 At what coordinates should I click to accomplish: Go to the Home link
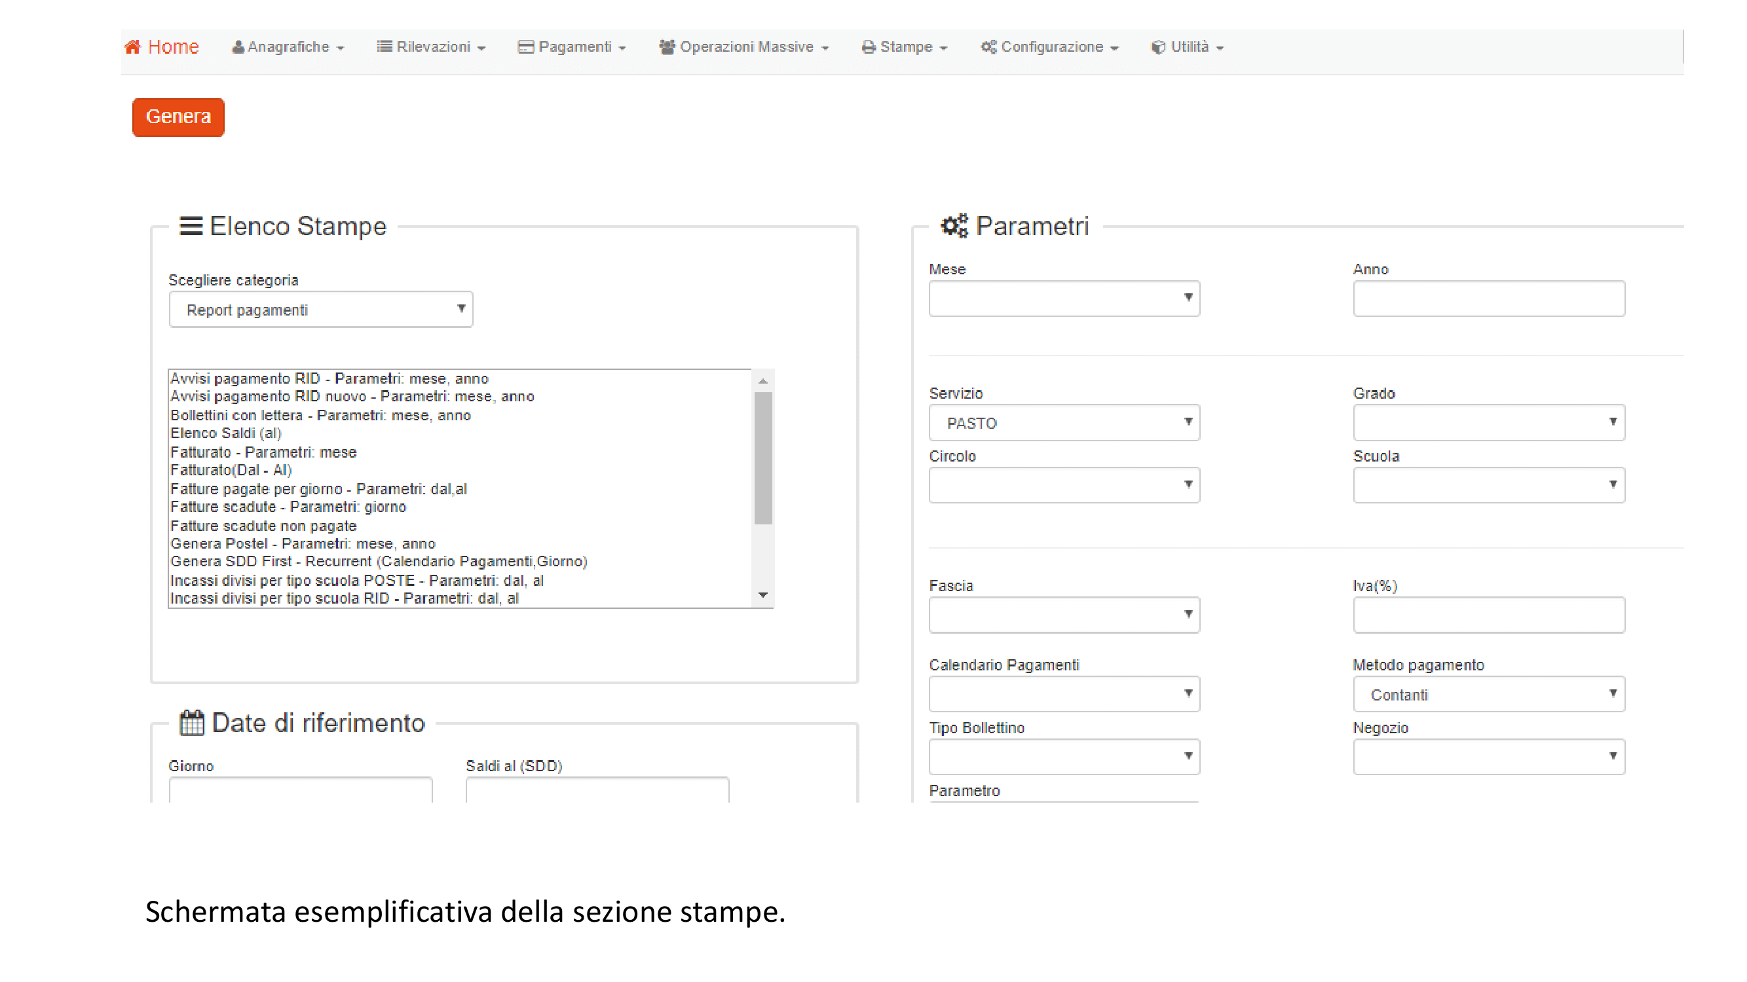pos(162,46)
